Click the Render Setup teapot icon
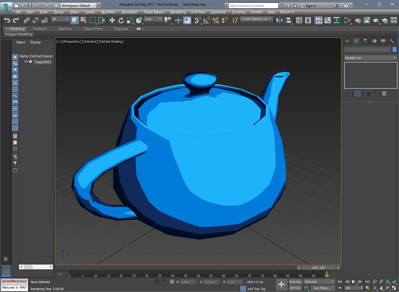Screen dimensions: 399x292 pos(358,20)
